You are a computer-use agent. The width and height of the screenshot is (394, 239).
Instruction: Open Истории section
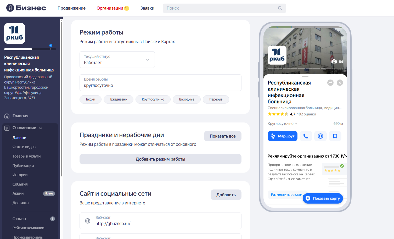click(x=20, y=175)
